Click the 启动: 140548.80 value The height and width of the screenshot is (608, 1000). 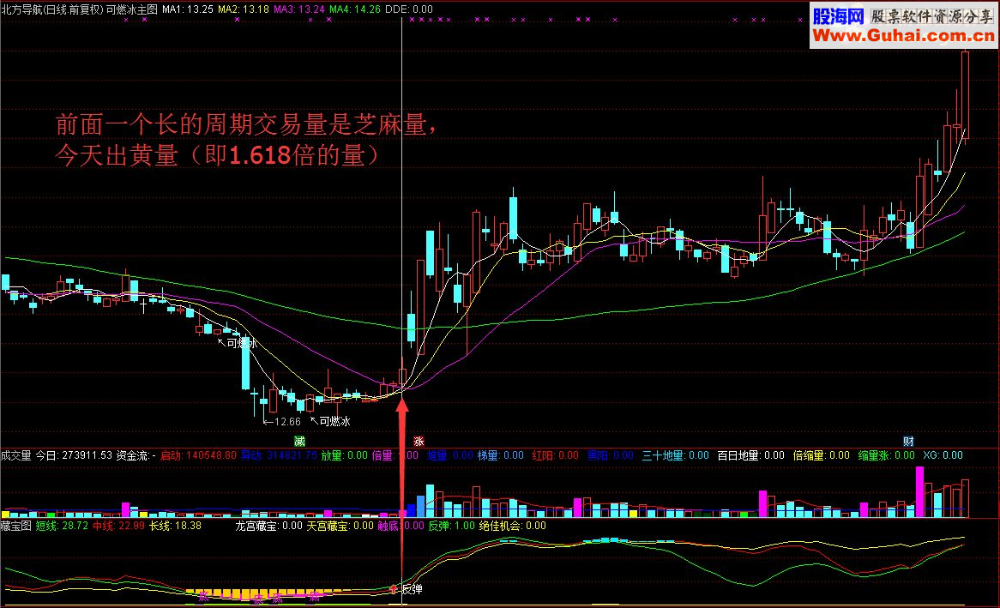click(x=198, y=455)
